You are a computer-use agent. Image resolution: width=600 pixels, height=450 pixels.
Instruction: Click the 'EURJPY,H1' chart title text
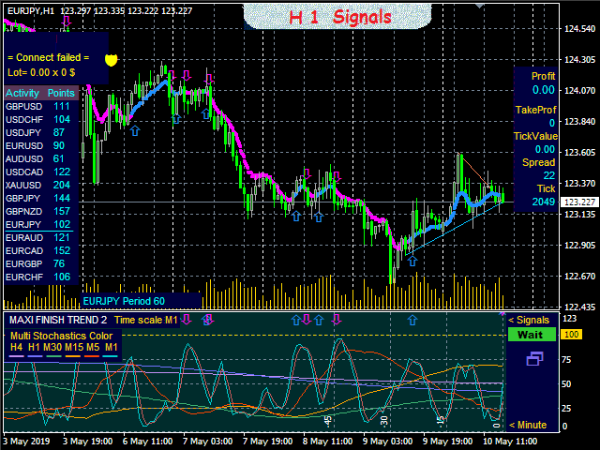tap(31, 10)
